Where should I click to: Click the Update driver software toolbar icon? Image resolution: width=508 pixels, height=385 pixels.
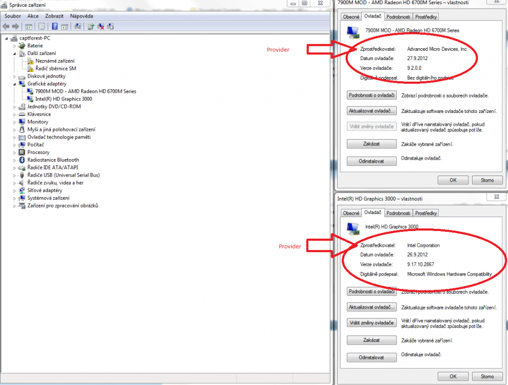[x=91, y=27]
